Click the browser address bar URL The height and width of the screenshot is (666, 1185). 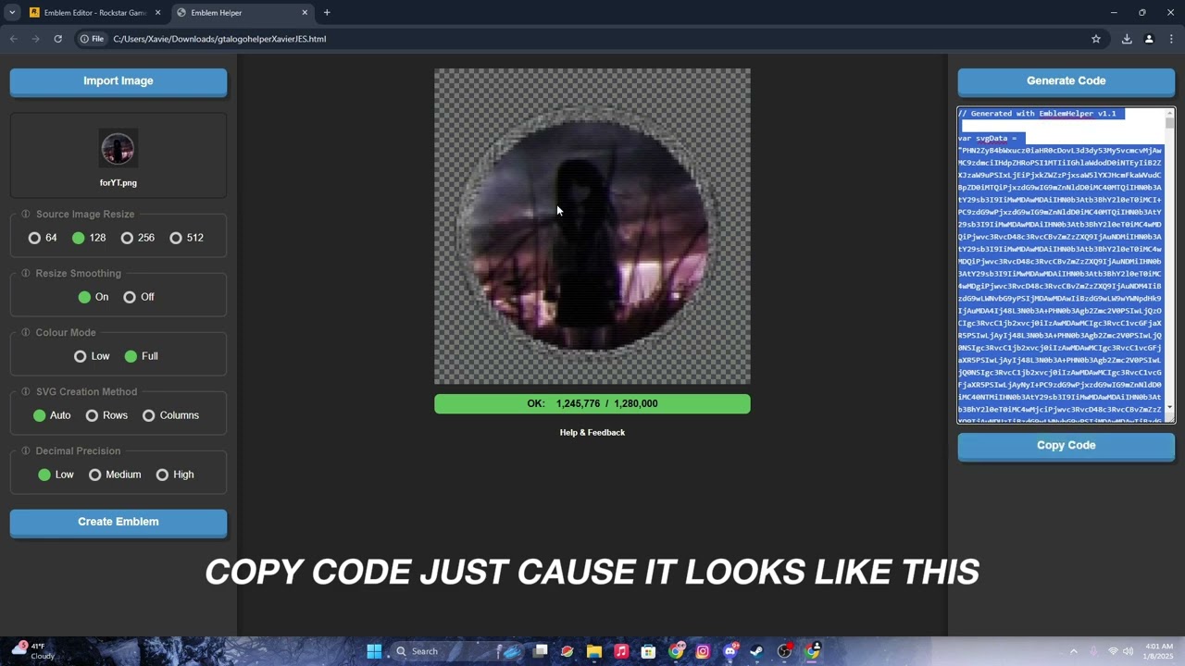point(219,39)
